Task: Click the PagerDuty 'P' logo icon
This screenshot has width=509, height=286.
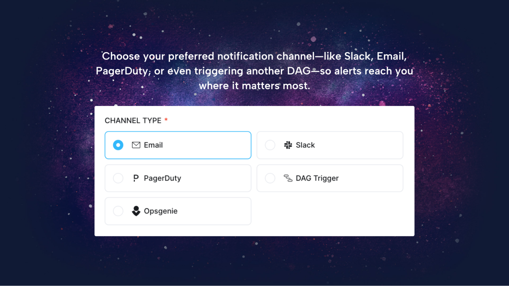Action: pos(136,178)
